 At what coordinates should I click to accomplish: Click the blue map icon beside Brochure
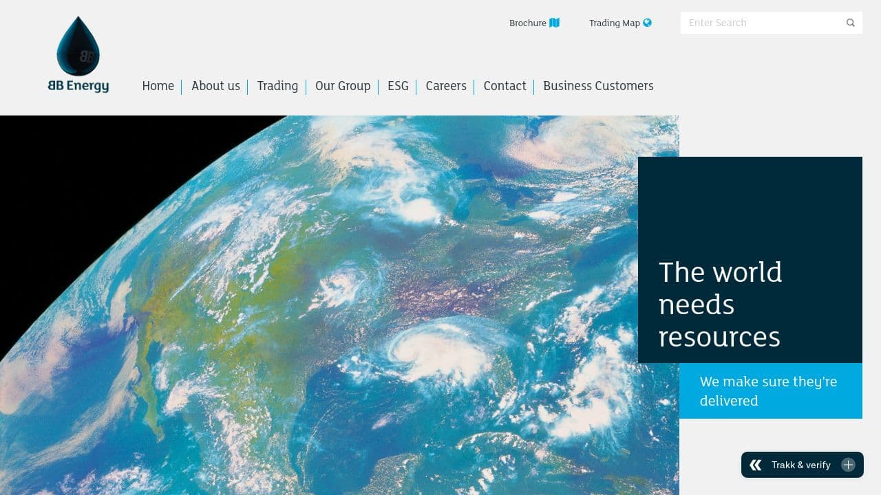pyautogui.click(x=553, y=23)
